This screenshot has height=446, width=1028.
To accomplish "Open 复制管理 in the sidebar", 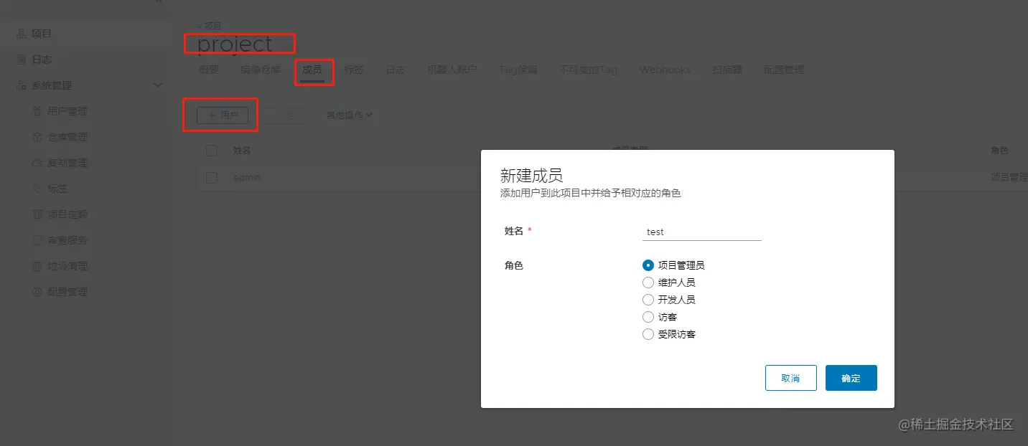I will (67, 163).
